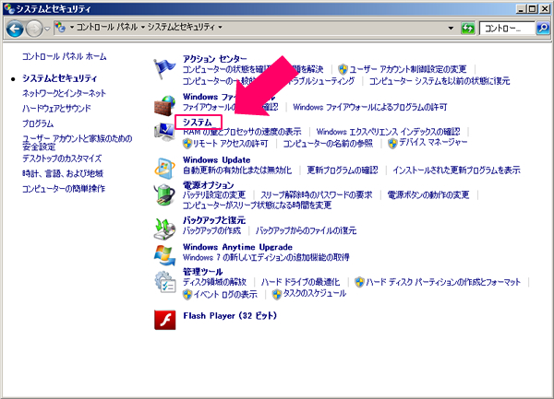Select ネットワークとインターネット in the left sidebar
Screen dimensions: 554x399
coord(64,93)
